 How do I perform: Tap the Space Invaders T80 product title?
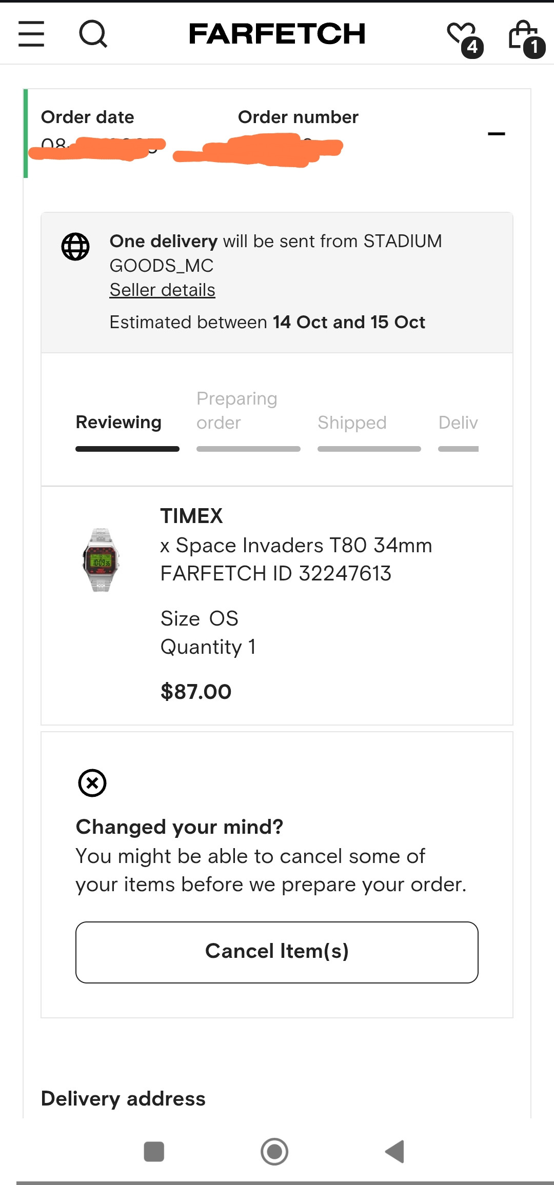296,545
